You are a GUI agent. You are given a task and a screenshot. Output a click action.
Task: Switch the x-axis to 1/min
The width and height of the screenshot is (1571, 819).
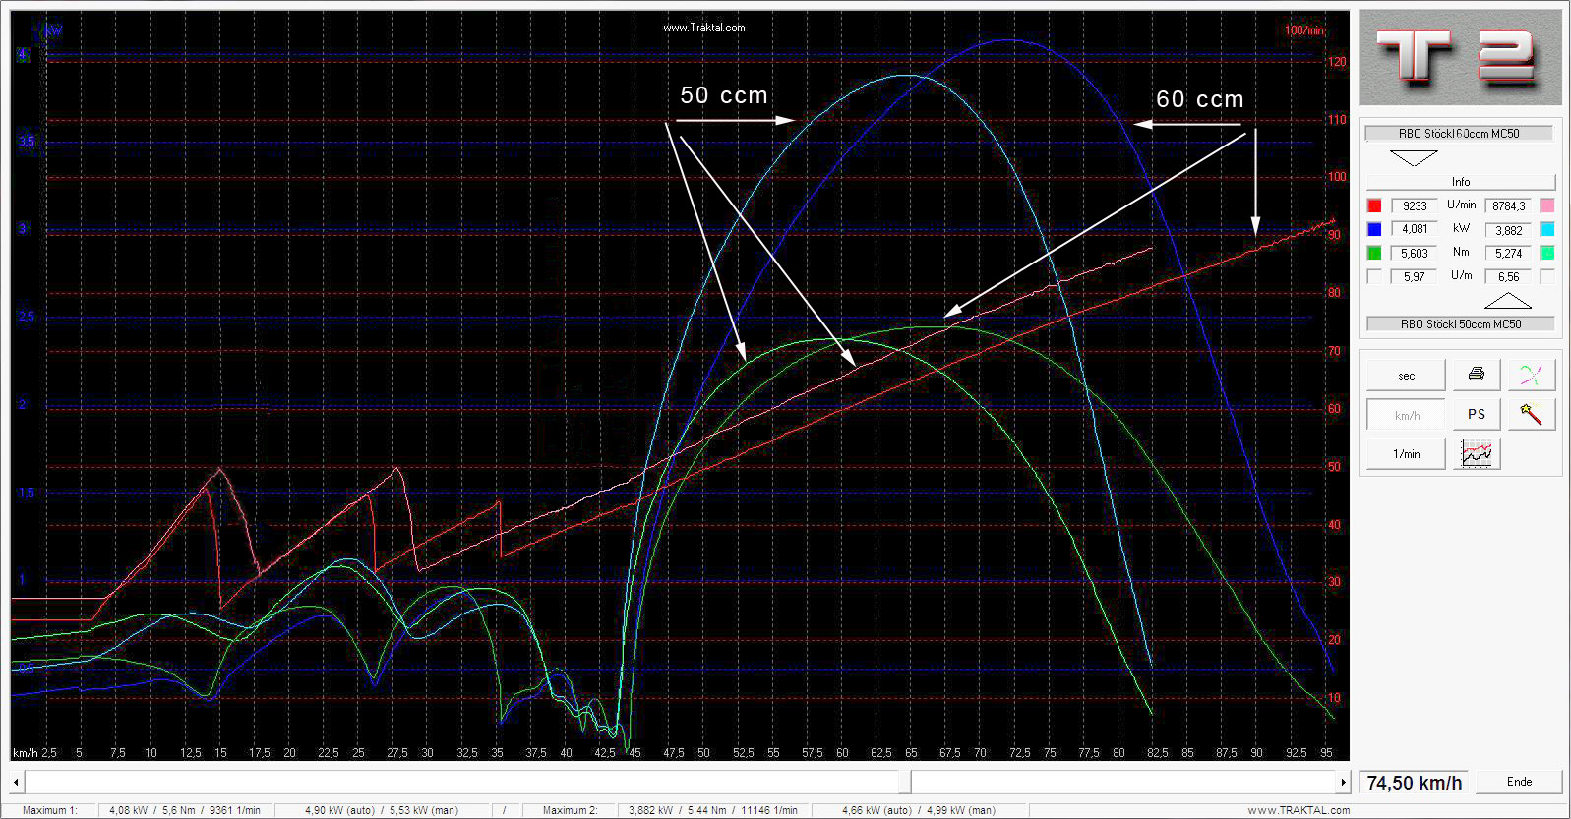click(x=1406, y=453)
